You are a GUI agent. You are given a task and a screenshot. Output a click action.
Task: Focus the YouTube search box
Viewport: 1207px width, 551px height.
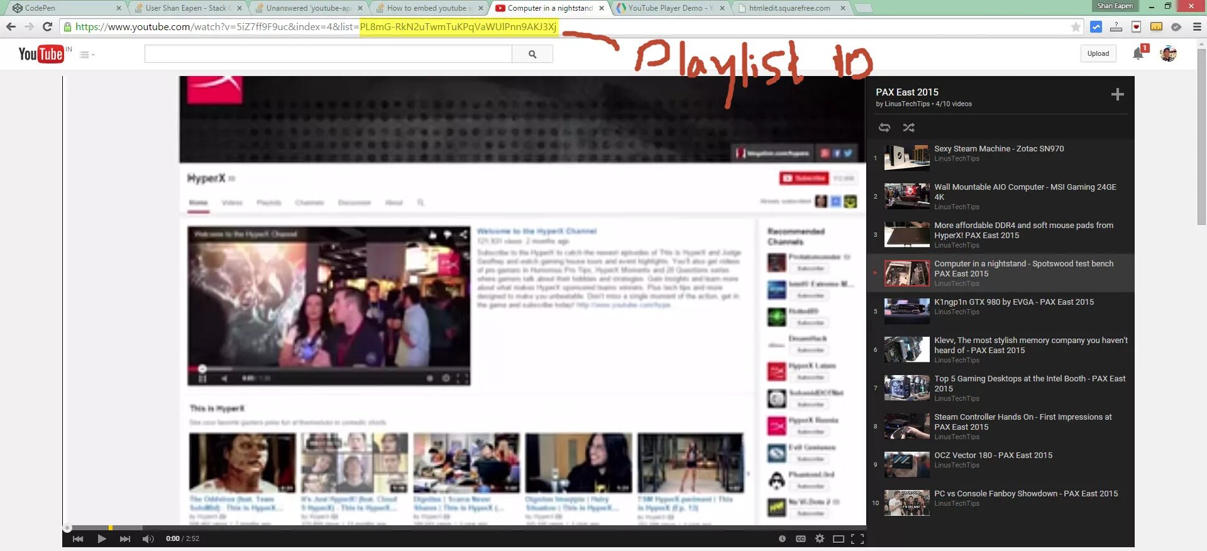[328, 54]
